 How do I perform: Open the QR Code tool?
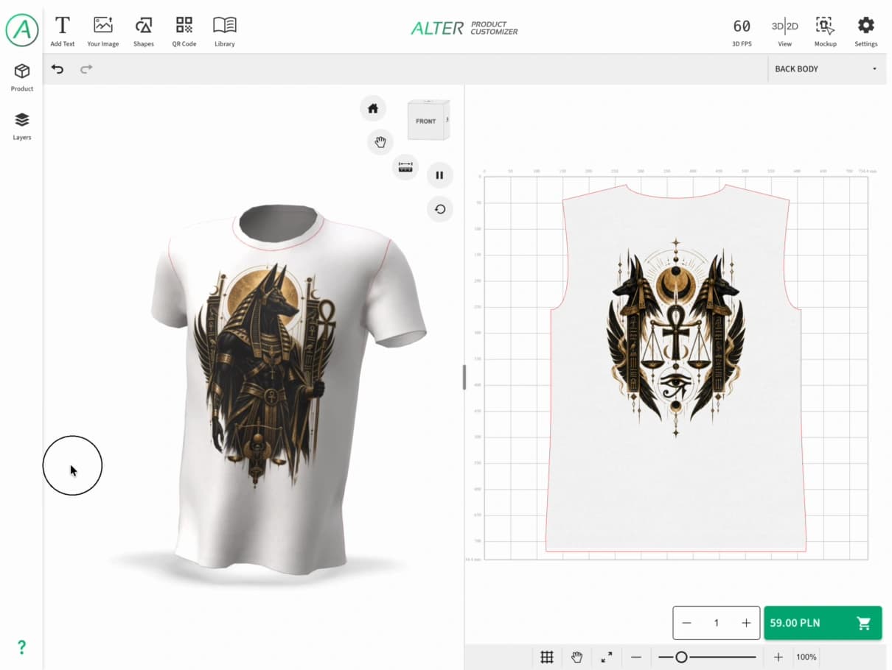coord(184,32)
